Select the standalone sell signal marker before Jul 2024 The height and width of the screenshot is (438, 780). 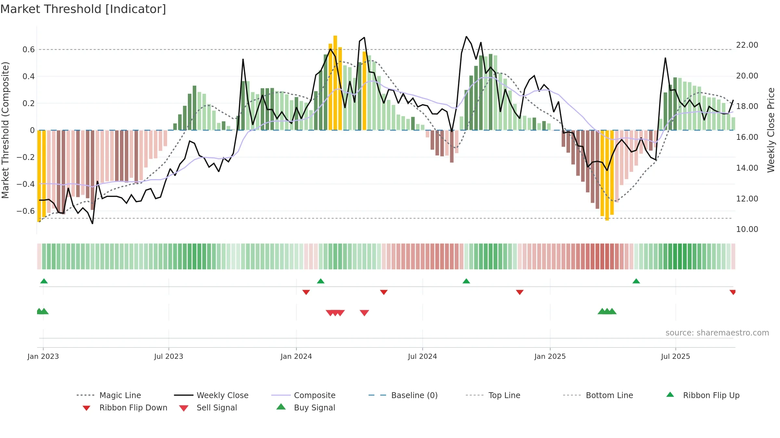(364, 313)
